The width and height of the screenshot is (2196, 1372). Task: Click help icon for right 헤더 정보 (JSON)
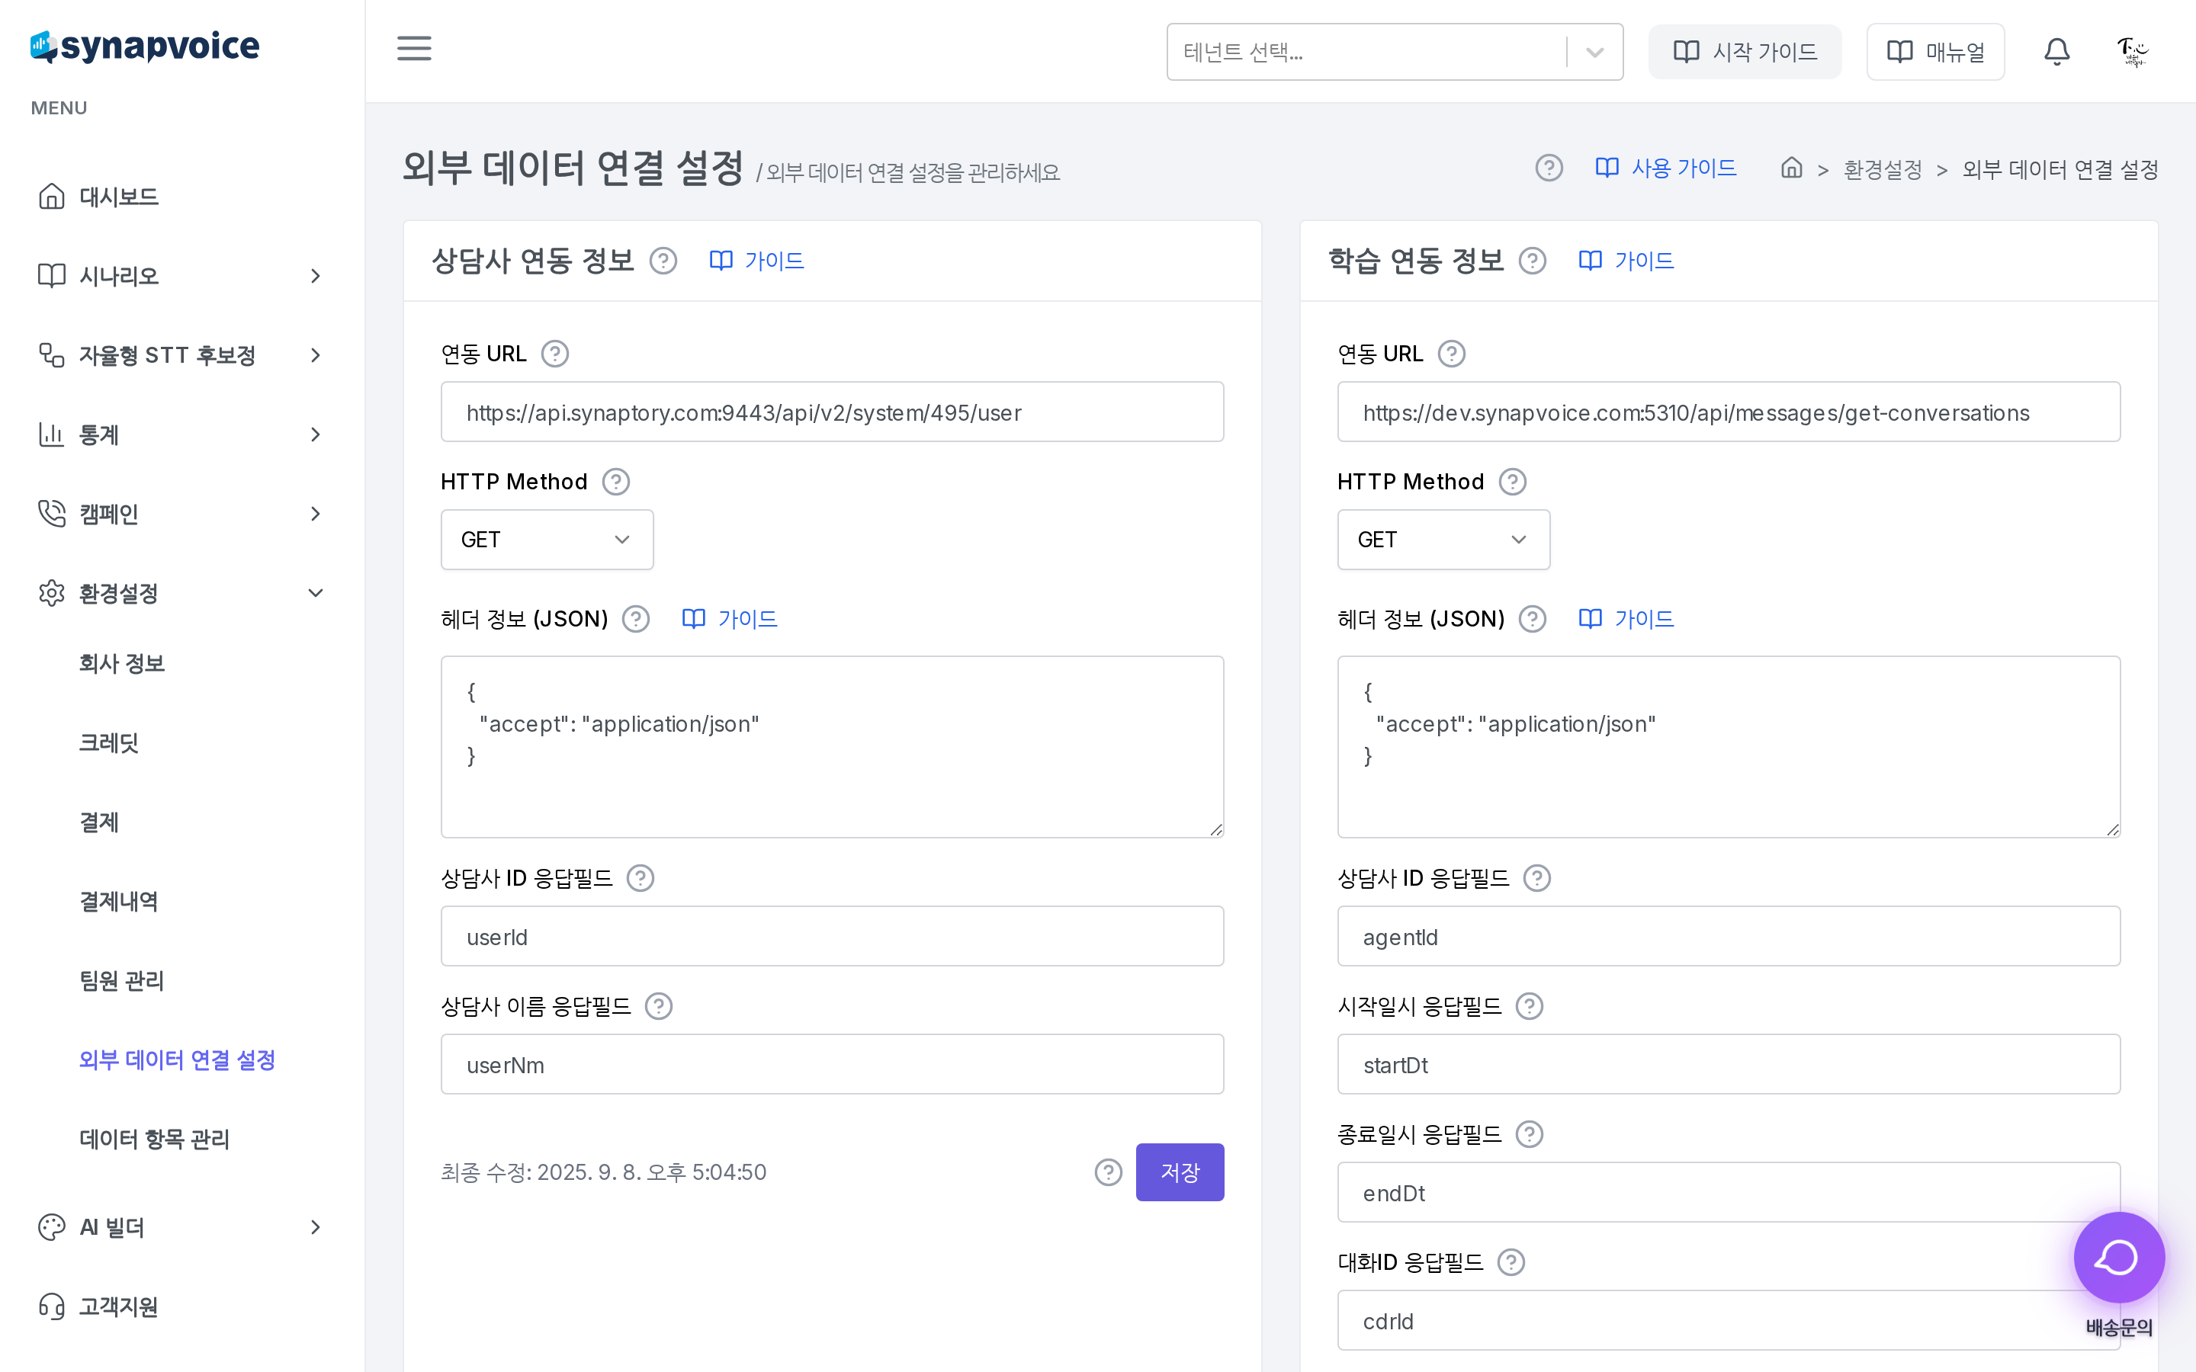tap(1533, 619)
